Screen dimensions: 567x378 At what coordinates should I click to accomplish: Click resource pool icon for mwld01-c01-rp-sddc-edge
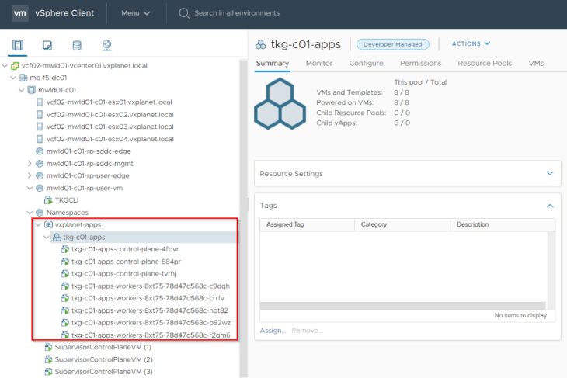coord(40,151)
